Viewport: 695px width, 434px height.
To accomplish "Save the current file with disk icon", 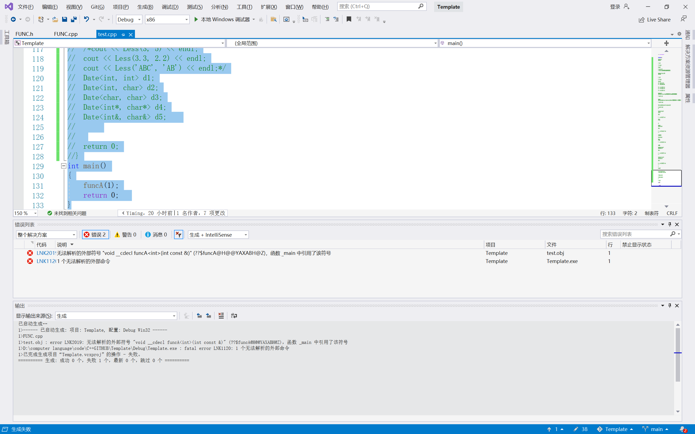I will click(64, 20).
